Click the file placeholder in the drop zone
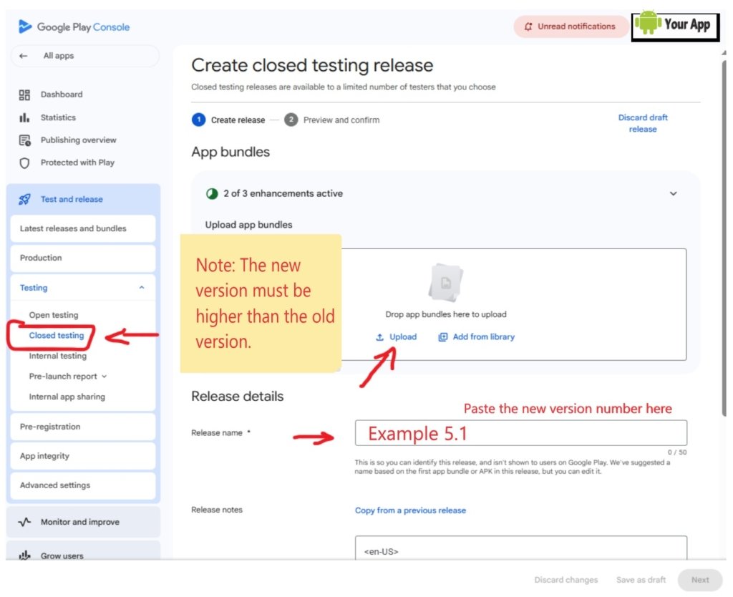Screen dimensions: 733x597 point(445,282)
